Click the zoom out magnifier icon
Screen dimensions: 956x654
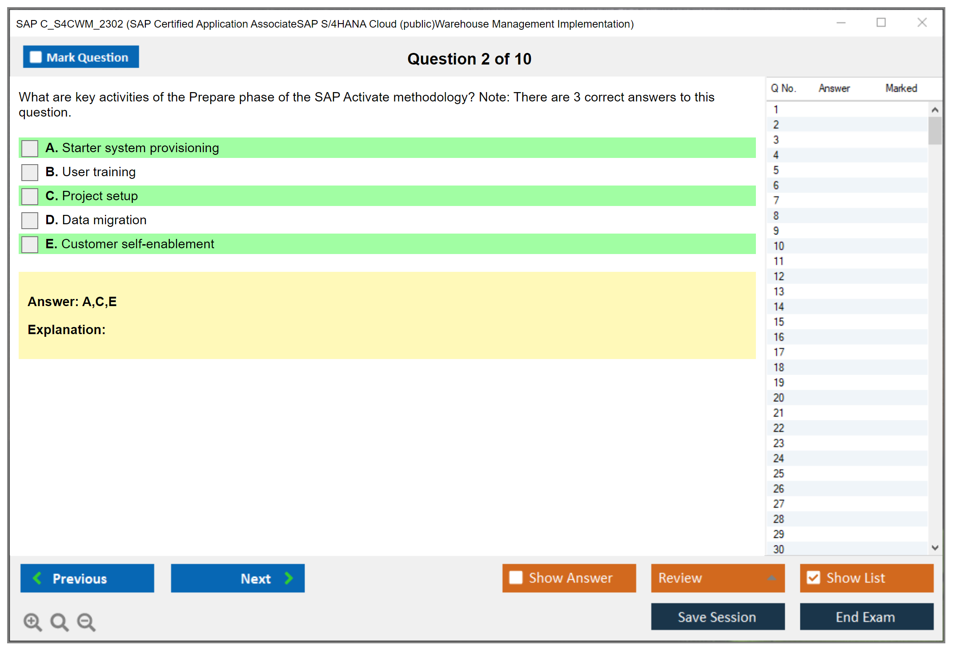[86, 622]
